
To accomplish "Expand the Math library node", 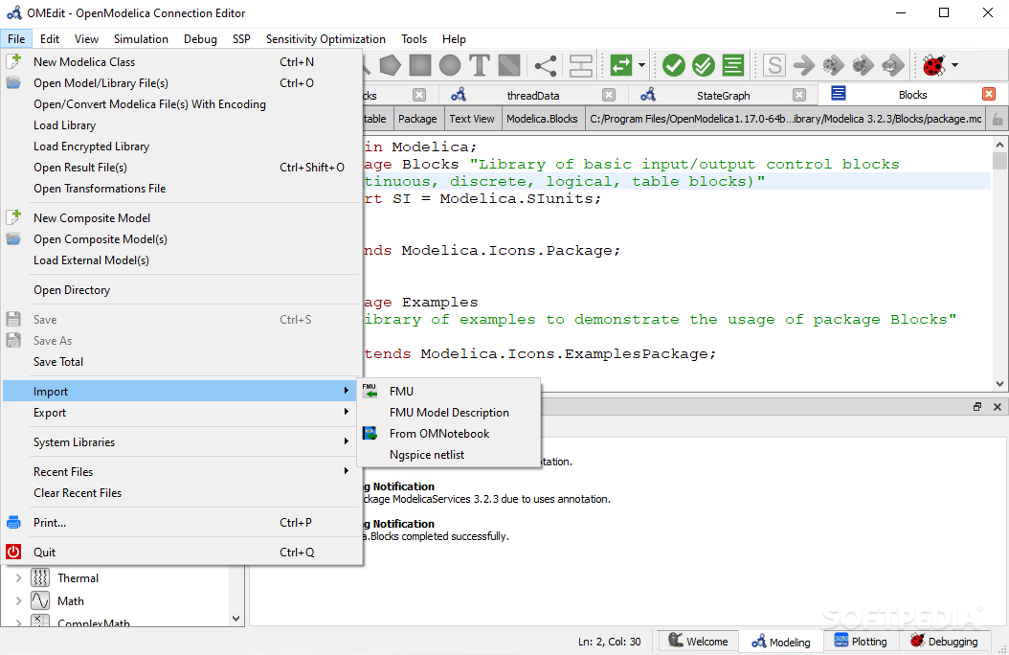I will click(18, 601).
